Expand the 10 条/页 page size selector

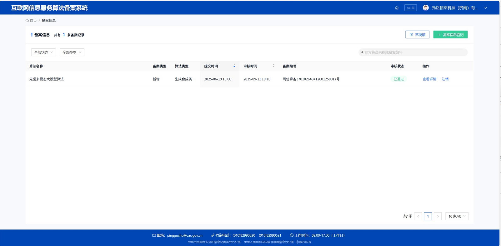(457, 216)
